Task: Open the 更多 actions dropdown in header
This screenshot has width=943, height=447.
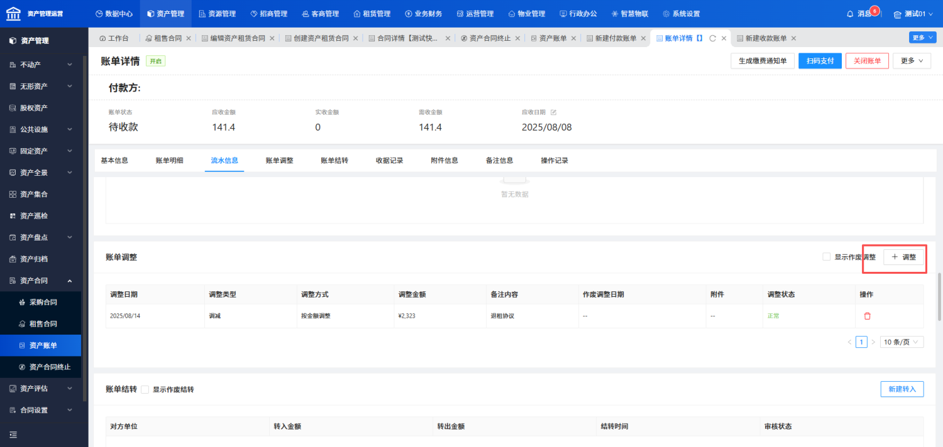Action: 912,61
